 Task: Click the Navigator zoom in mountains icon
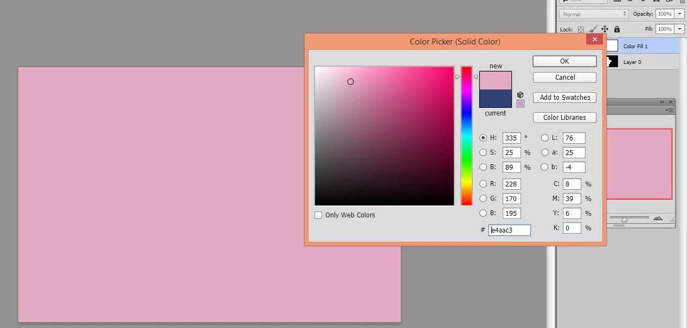(x=658, y=218)
